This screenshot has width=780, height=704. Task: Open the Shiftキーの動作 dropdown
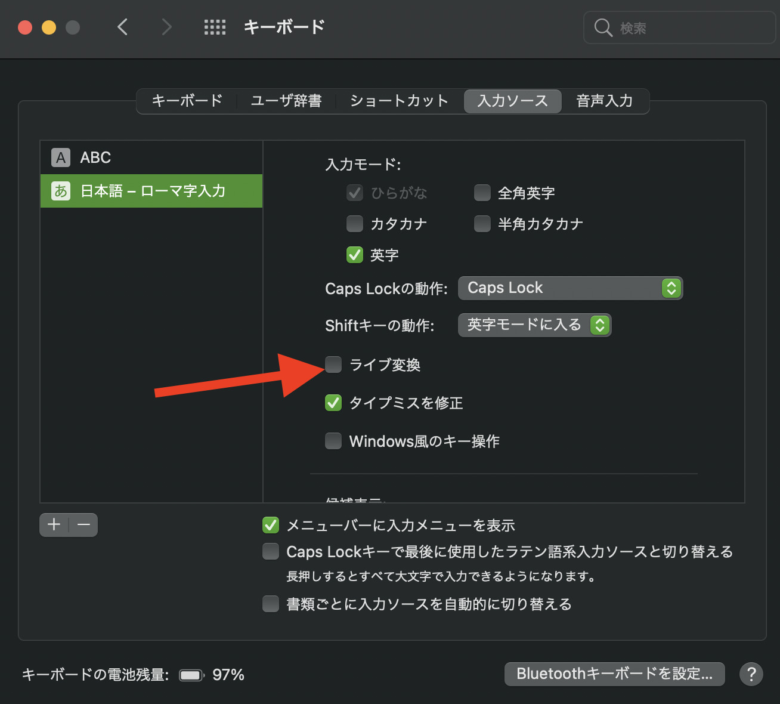[x=534, y=325]
